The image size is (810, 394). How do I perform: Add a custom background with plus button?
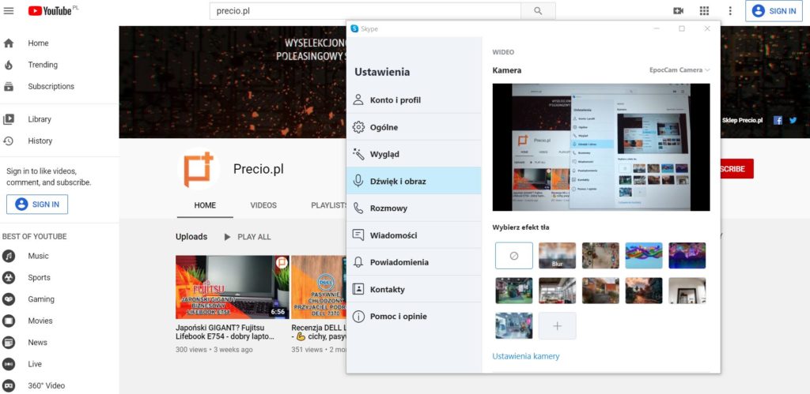[558, 326]
